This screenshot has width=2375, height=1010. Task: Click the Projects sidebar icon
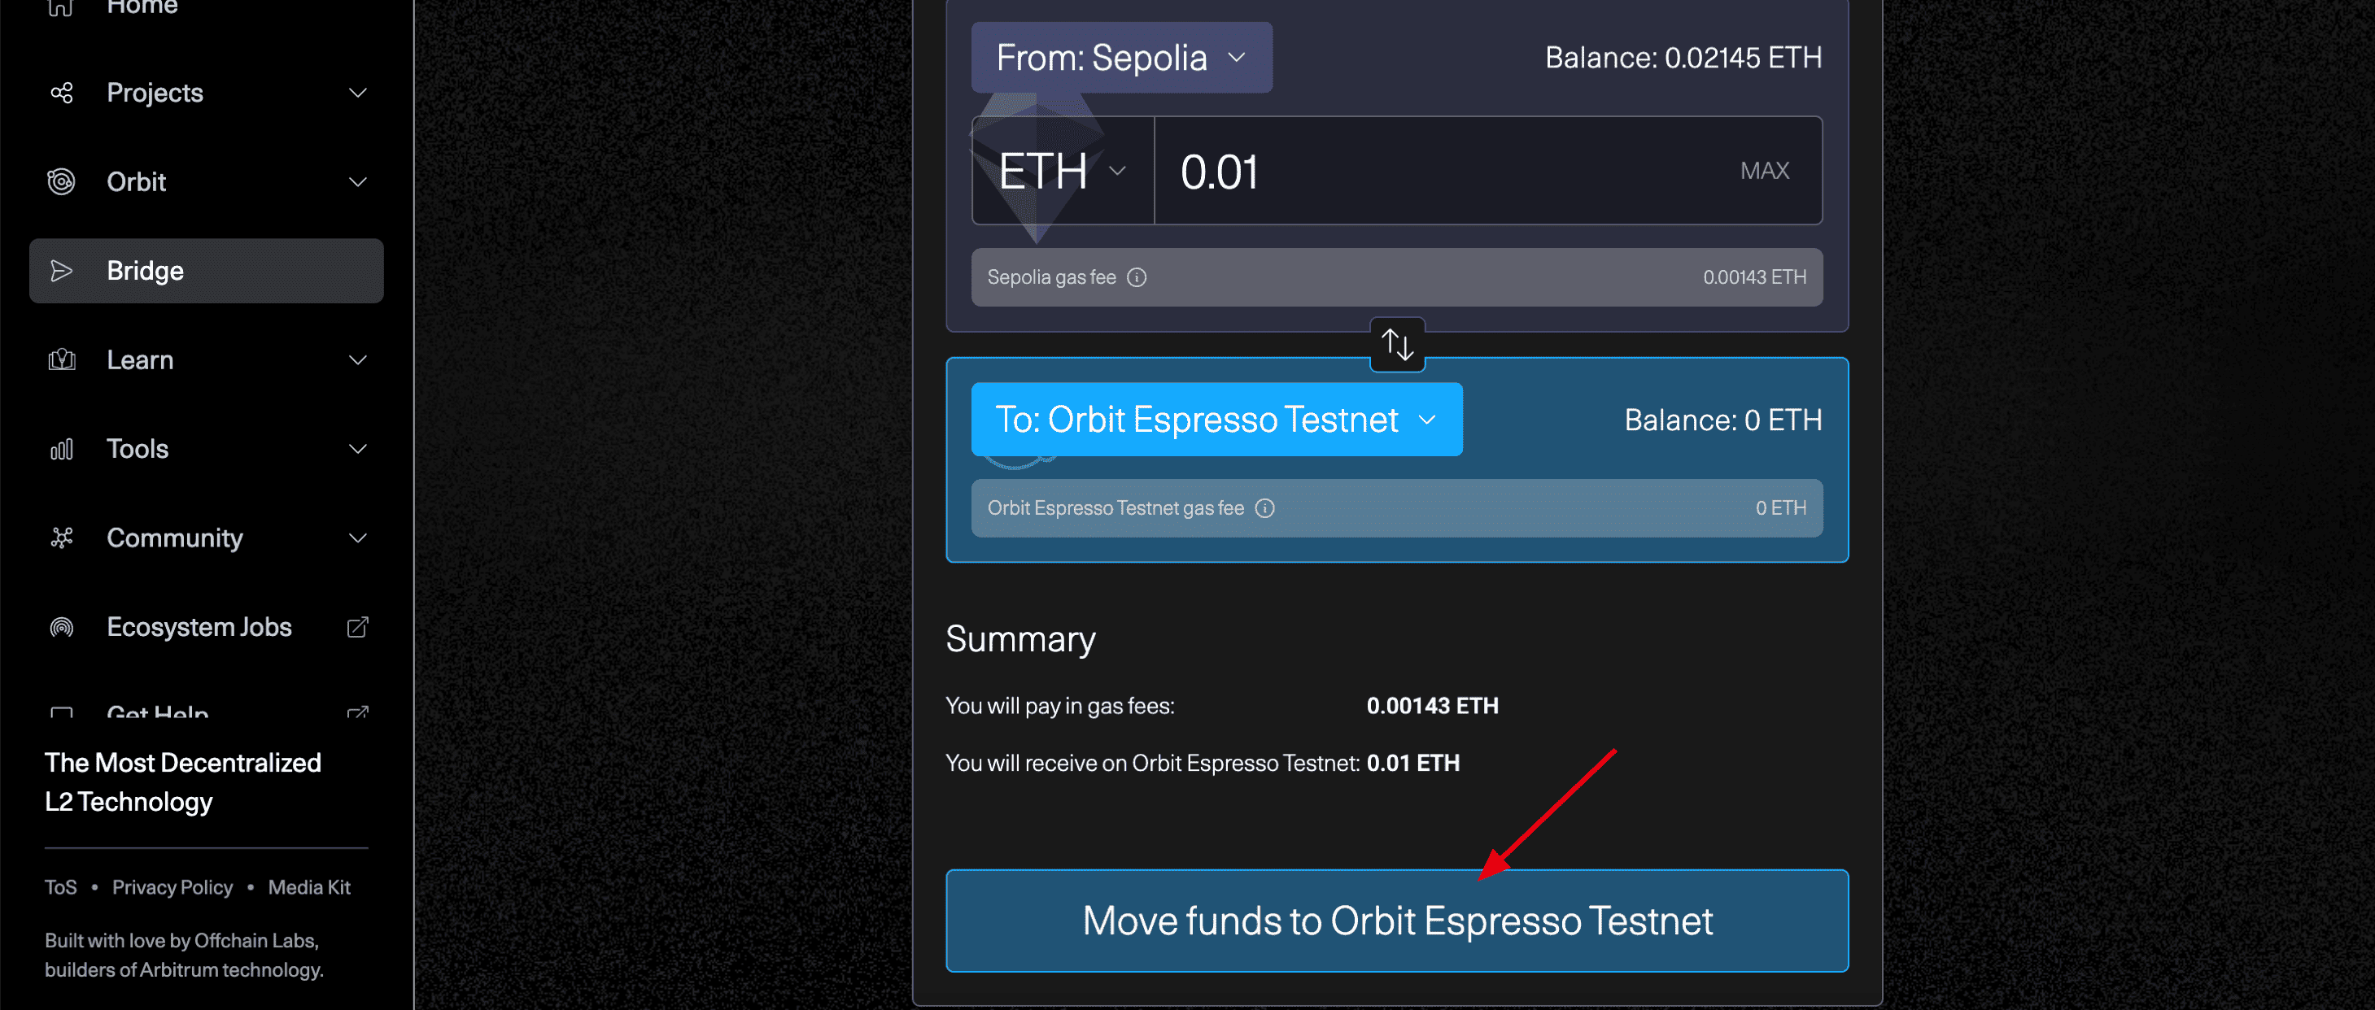[62, 93]
